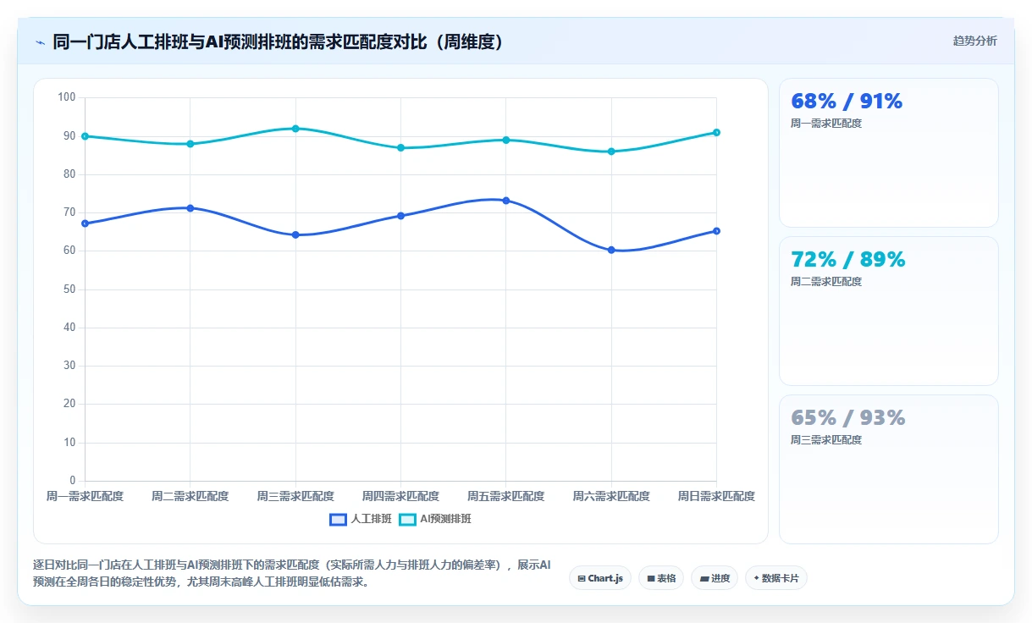Click the 人工排班 blue legend color box
The image size is (1032, 623).
pos(338,519)
